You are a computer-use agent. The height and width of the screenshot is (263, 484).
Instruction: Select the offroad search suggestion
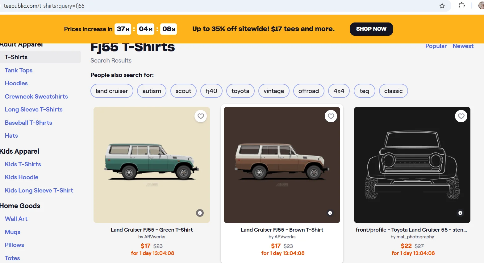click(x=309, y=91)
